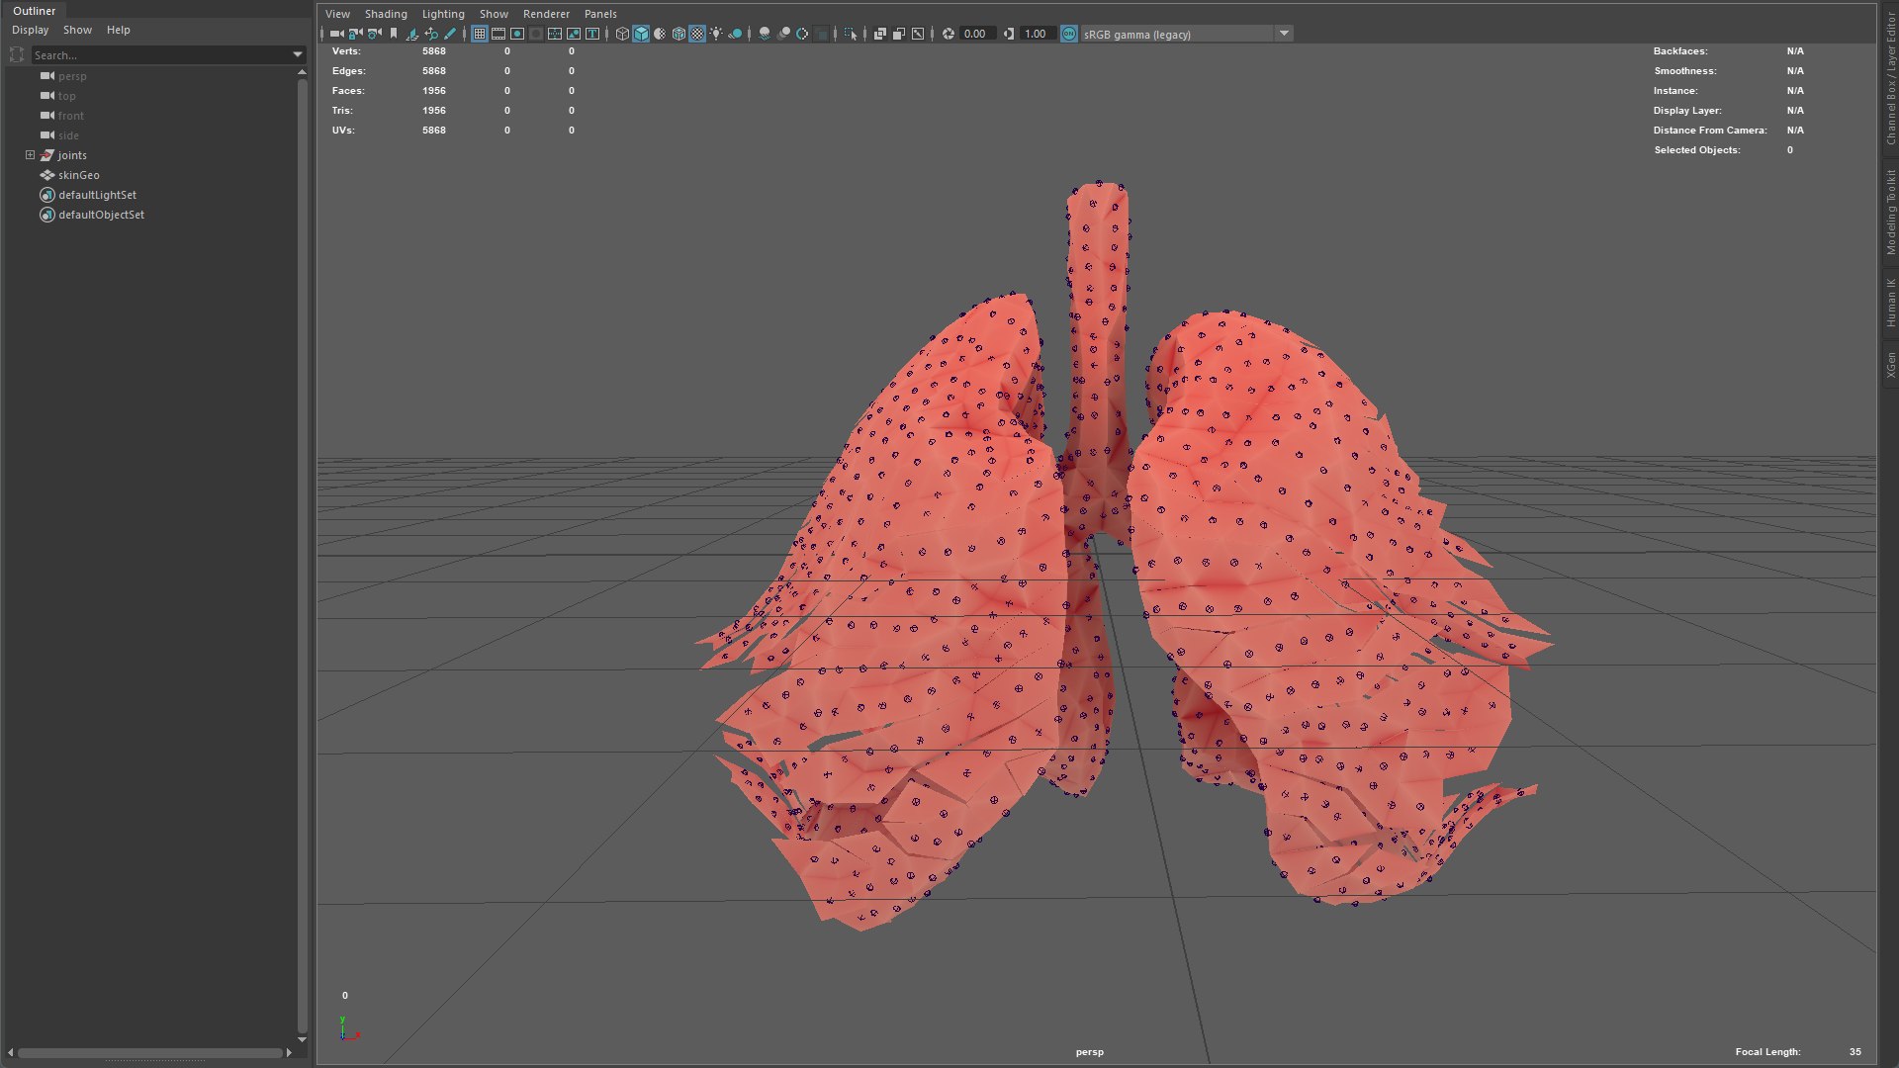Click the camera Bookmarks icon
The height and width of the screenshot is (1068, 1899).
394,34
